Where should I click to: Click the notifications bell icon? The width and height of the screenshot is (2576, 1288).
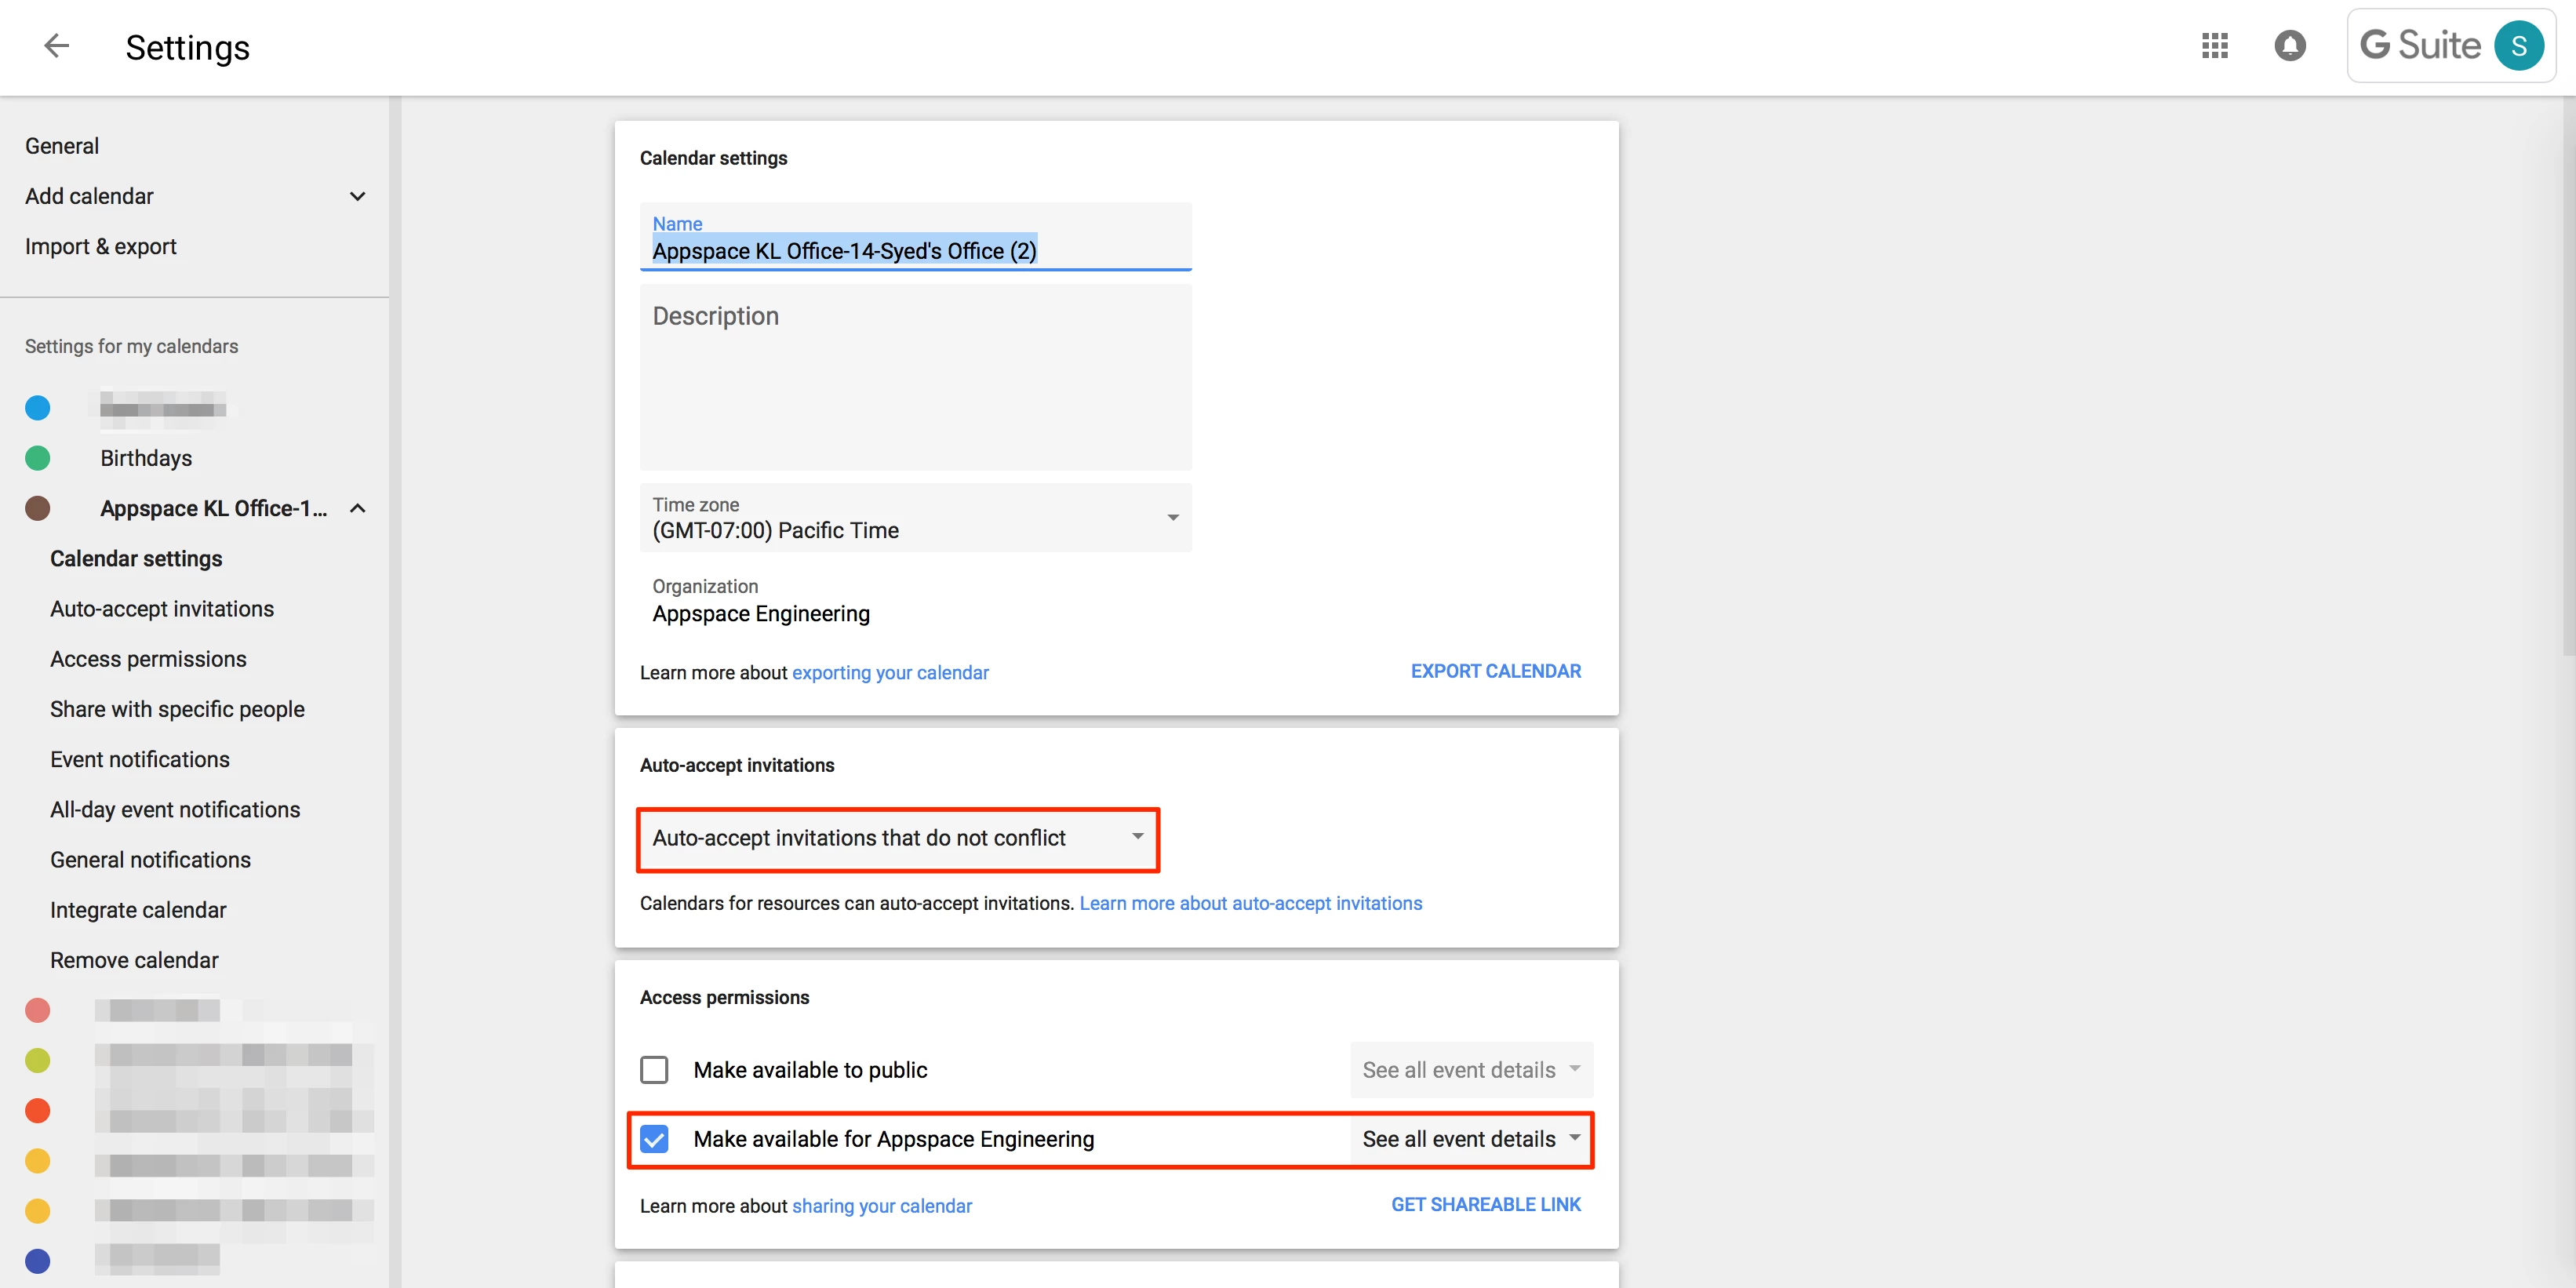2289,45
